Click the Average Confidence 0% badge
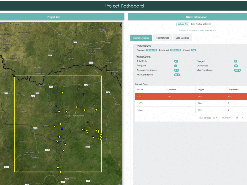 pyautogui.click(x=177, y=70)
